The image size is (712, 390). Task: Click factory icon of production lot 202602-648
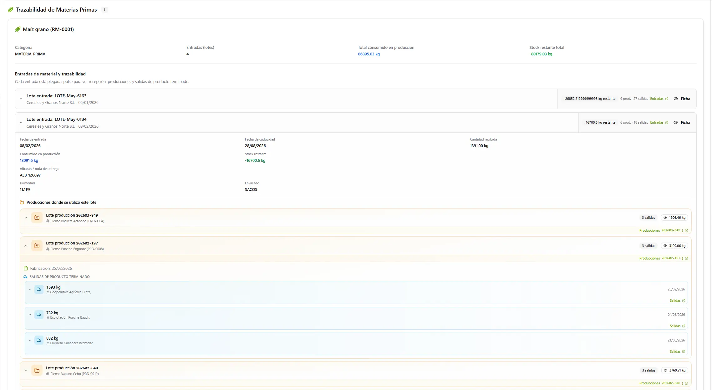pyautogui.click(x=37, y=371)
